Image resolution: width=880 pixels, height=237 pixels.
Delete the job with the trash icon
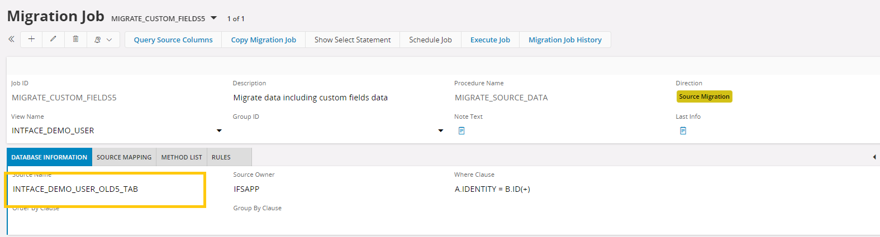point(75,40)
